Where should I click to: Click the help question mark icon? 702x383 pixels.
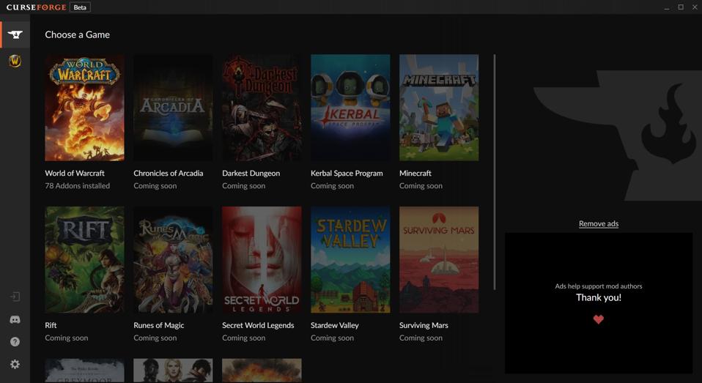point(15,342)
